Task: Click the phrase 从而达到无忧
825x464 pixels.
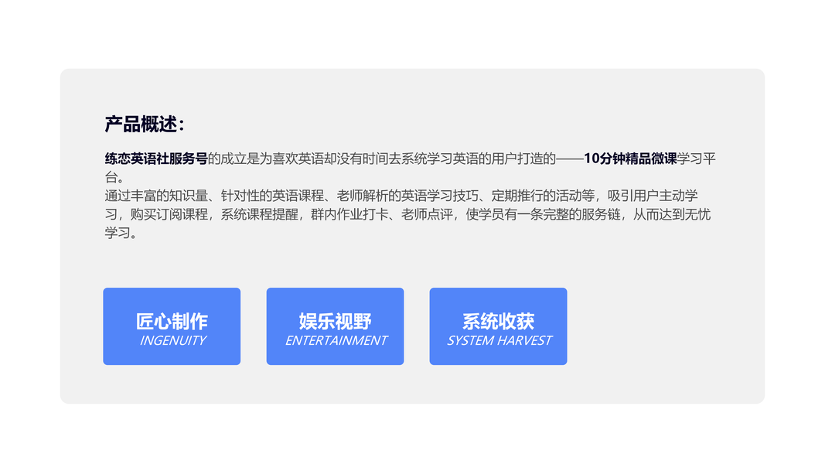Action: [672, 215]
